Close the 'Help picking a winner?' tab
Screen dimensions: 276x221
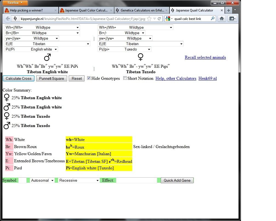coord(56,10)
